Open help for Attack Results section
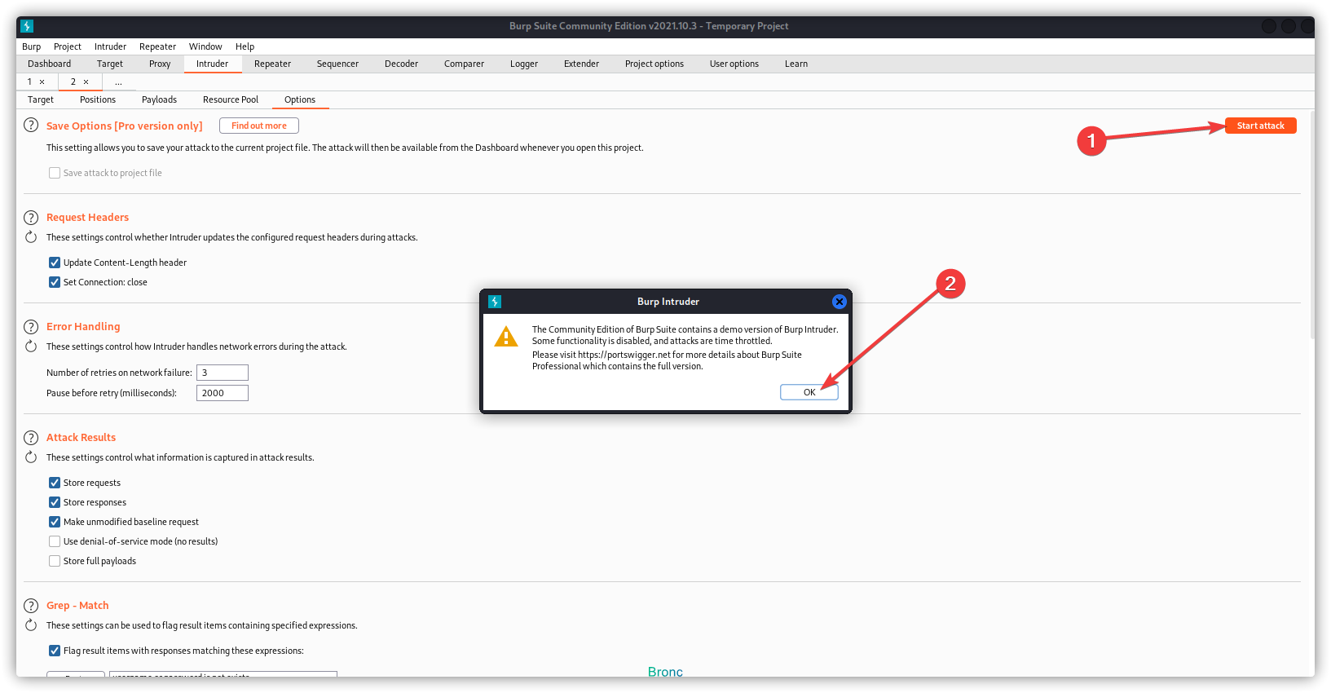This screenshot has height=693, width=1331. (x=31, y=438)
